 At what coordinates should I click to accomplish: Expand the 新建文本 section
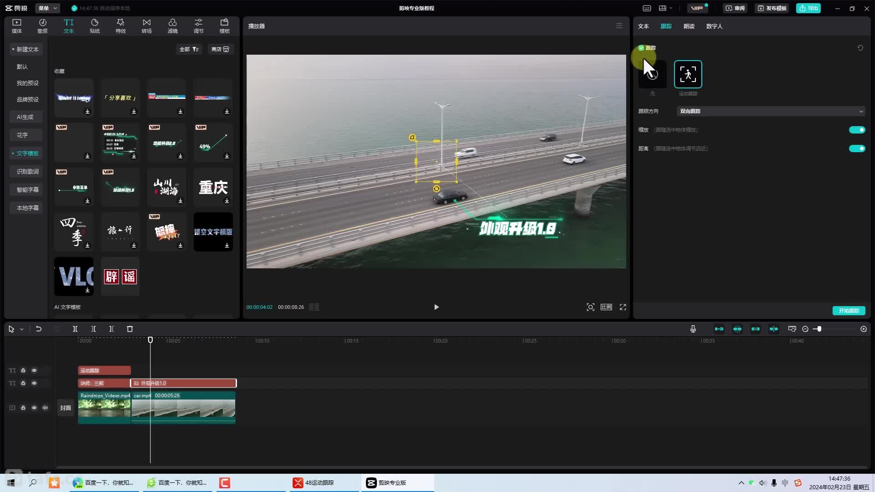[26, 49]
